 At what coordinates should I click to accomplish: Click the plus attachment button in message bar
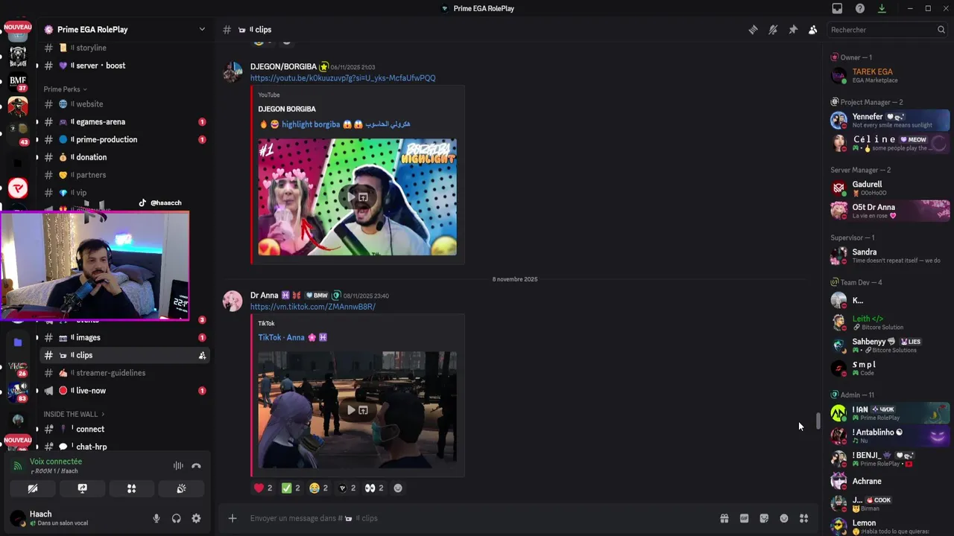click(x=233, y=518)
